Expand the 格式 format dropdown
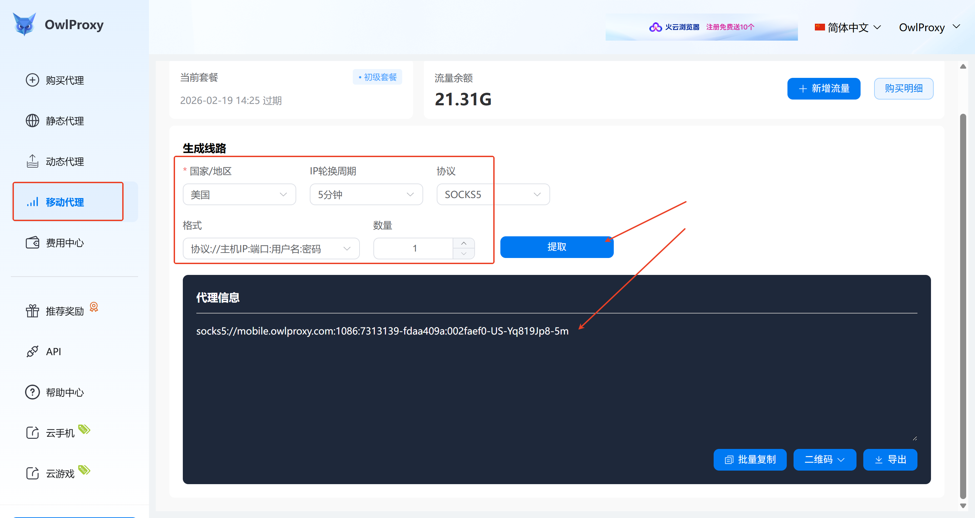This screenshot has height=518, width=975. (x=270, y=249)
